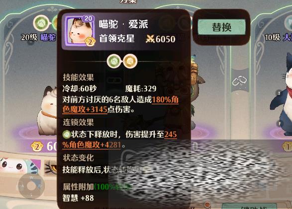The width and height of the screenshot is (292, 209).
Task: Click the chain link icon between cards
Action: point(239,81)
